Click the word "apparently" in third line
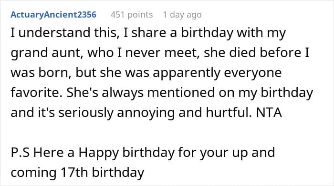The image size is (334, 186). pos(187,73)
